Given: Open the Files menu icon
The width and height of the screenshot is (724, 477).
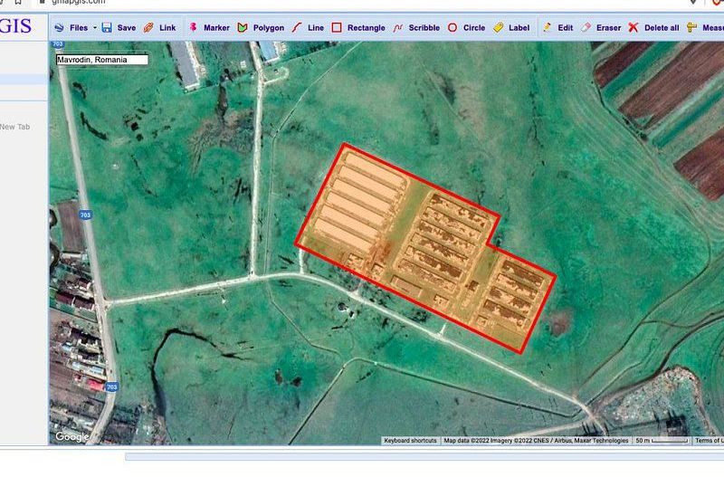Looking at the screenshot, I should tap(59, 28).
